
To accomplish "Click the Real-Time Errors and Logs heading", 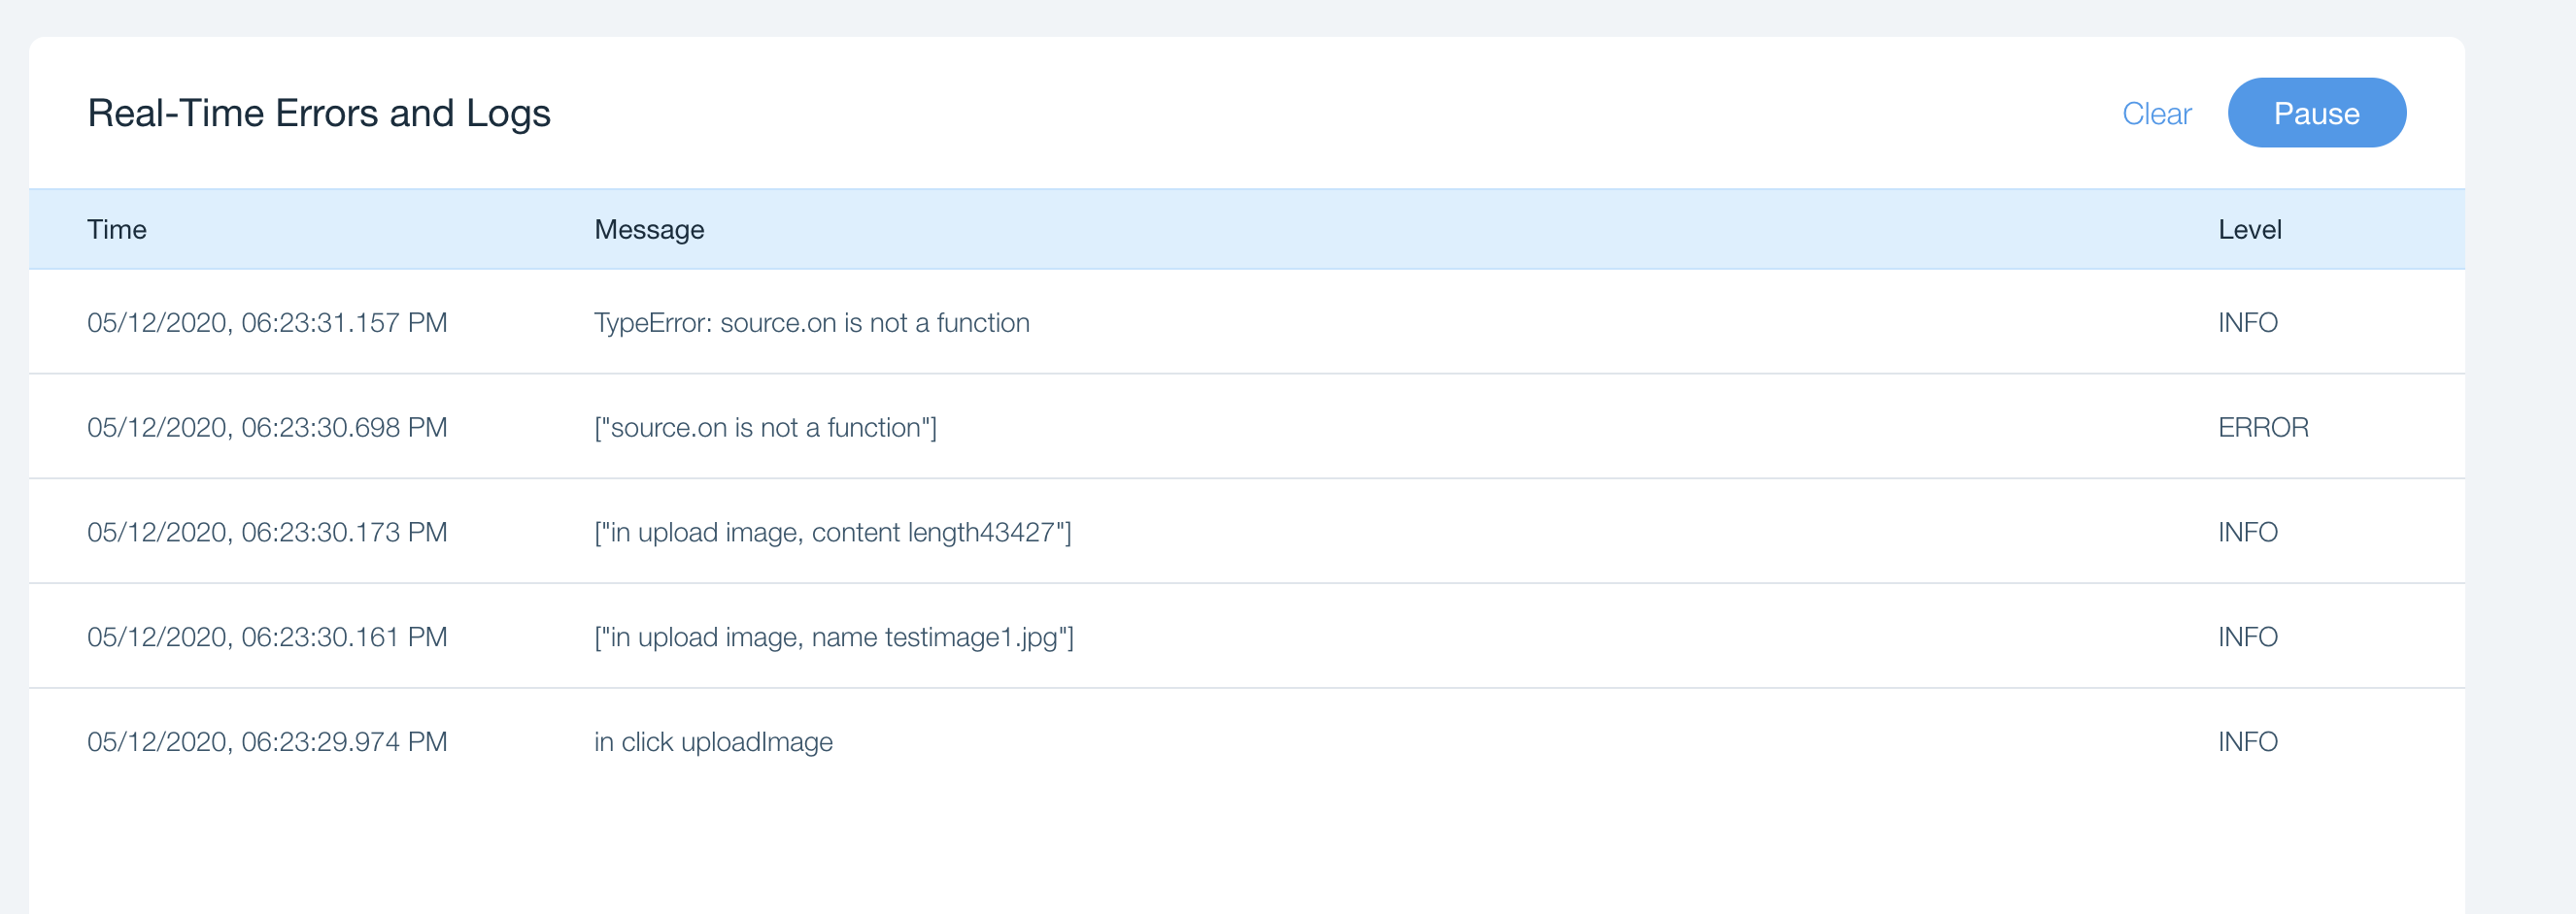I will click(x=319, y=113).
